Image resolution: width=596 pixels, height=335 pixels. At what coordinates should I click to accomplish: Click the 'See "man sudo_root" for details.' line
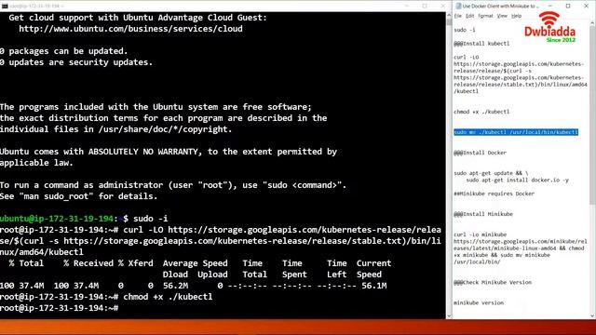78,196
